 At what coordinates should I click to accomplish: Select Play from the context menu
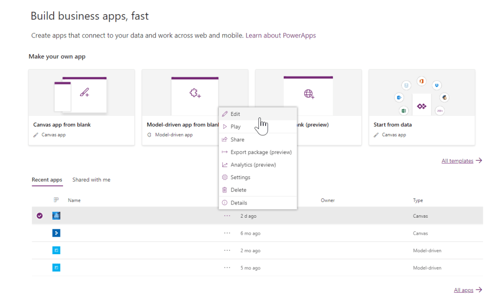(235, 127)
